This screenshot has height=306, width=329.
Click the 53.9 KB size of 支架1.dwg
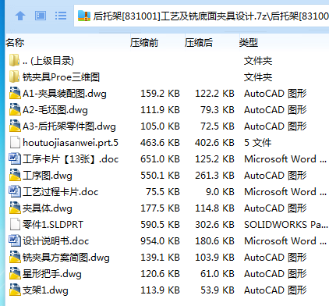(218, 290)
